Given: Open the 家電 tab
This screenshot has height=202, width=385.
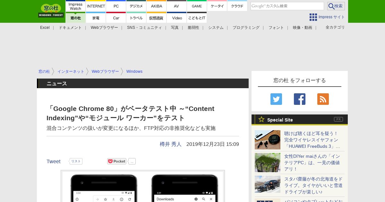Looking at the screenshot, I should [96, 18].
